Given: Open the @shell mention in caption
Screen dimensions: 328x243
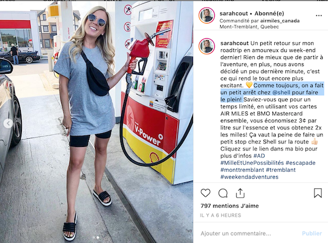Looking at the screenshot, I should pos(282,92).
